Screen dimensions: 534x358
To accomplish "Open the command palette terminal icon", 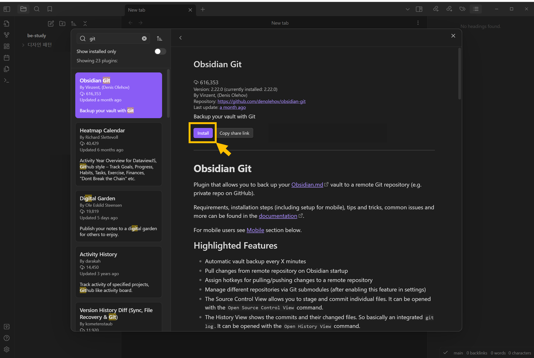I will pyautogui.click(x=6, y=81).
